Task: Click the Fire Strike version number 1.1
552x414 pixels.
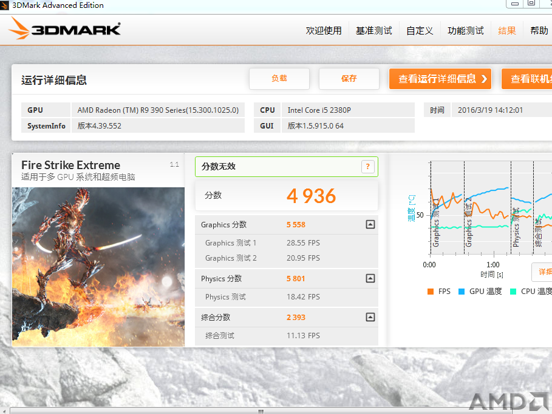Action: (174, 164)
